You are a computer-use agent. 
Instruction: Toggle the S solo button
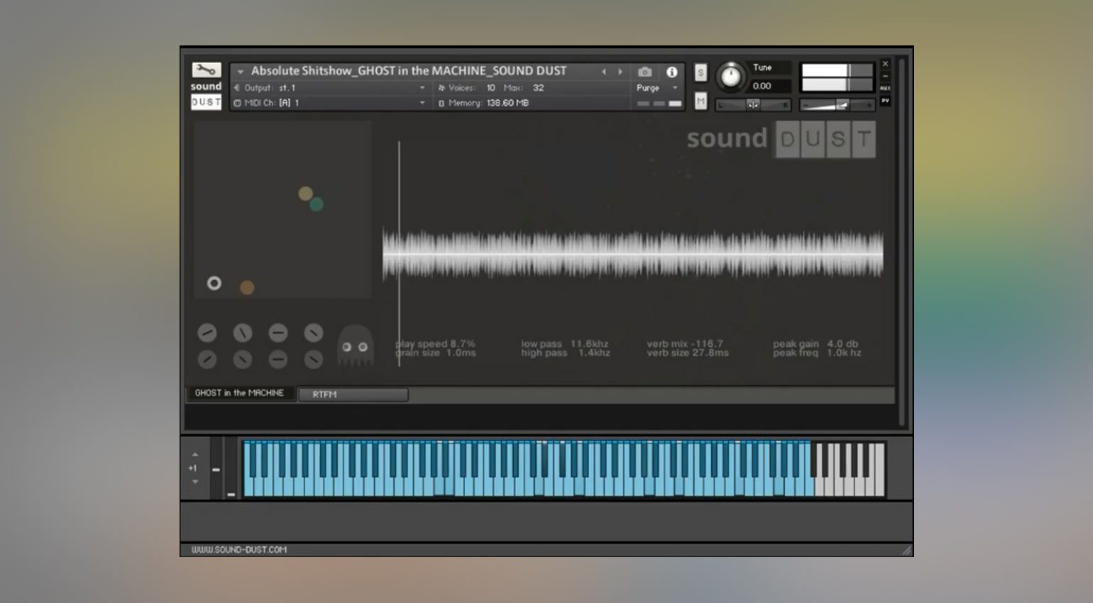point(701,72)
